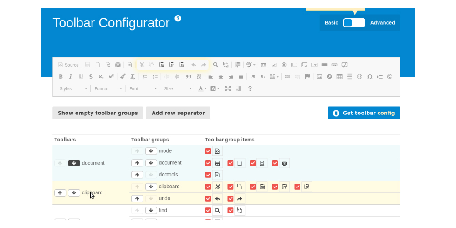Image resolution: width=456 pixels, height=228 pixels.
Task: Click the Basic label
Action: [331, 23]
